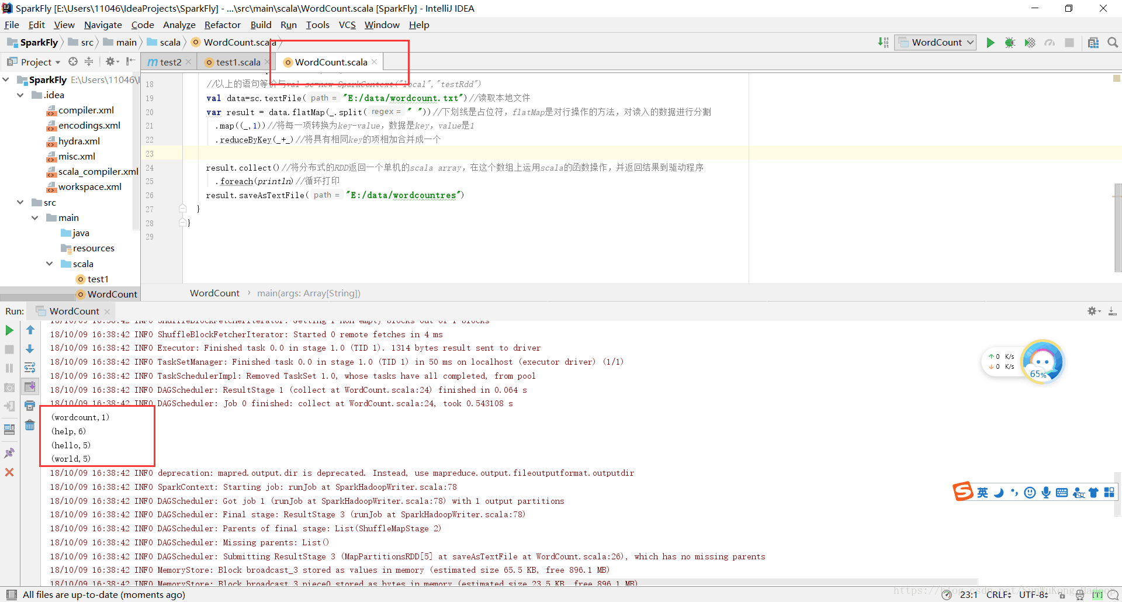Image resolution: width=1122 pixels, height=602 pixels.
Task: Click the SparkFly breadcrumb in navigation bar
Action: coord(33,42)
